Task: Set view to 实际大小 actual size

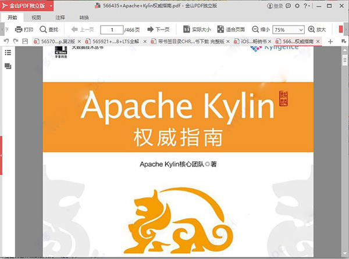Action: 197,29
